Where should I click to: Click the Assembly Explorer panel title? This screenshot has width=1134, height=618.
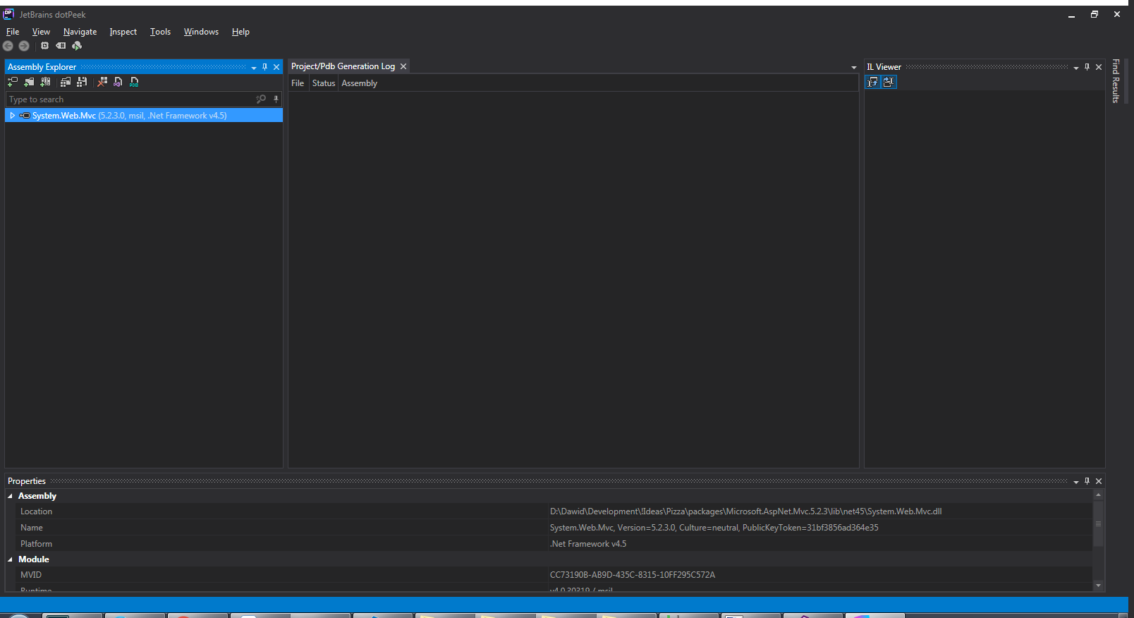pyautogui.click(x=42, y=67)
